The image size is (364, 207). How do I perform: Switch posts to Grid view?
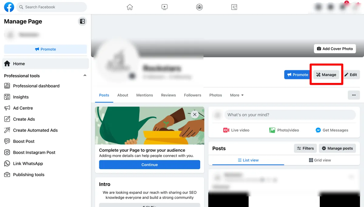pos(320,160)
